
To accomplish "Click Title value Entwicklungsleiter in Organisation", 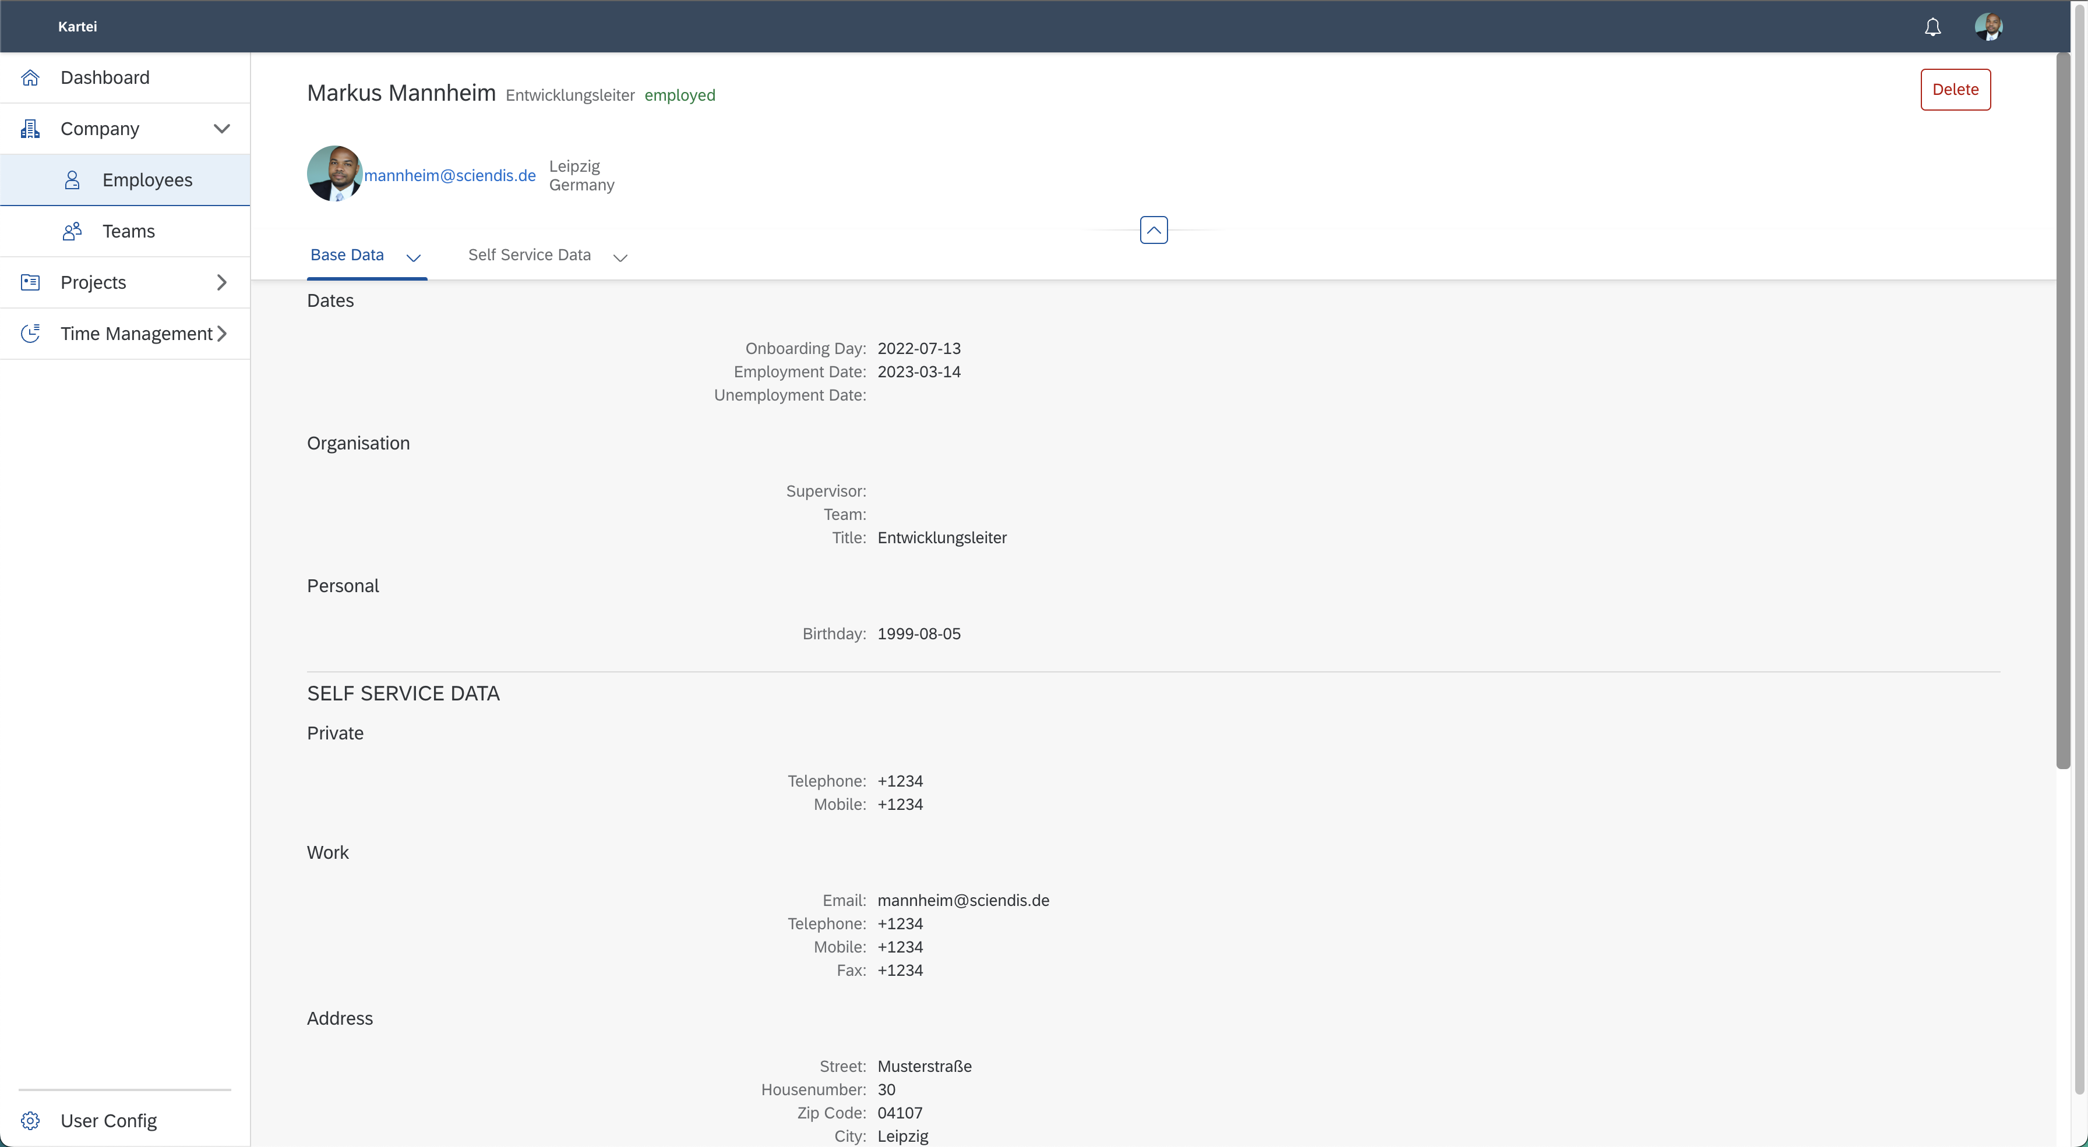I will coord(942,538).
